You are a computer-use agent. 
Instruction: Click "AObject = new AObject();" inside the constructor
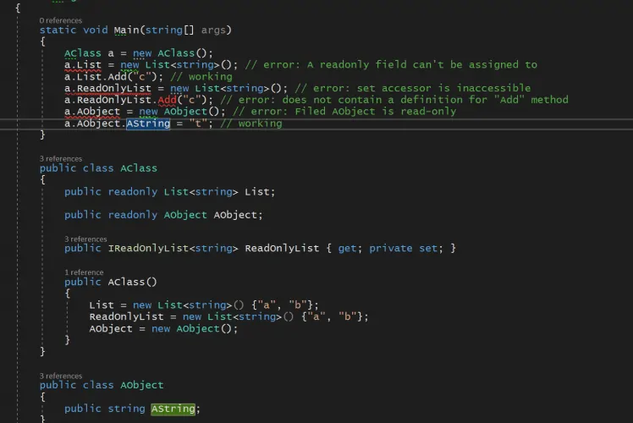tap(163, 328)
